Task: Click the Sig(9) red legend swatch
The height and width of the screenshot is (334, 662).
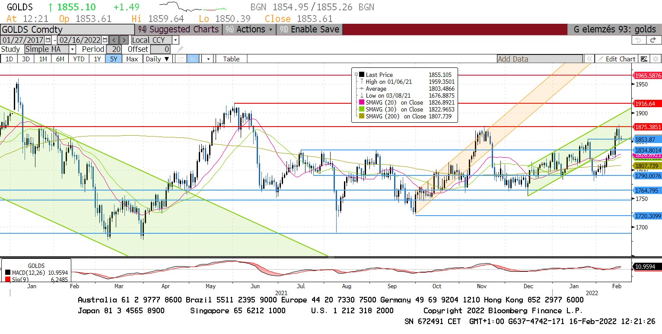Action: 9,280
